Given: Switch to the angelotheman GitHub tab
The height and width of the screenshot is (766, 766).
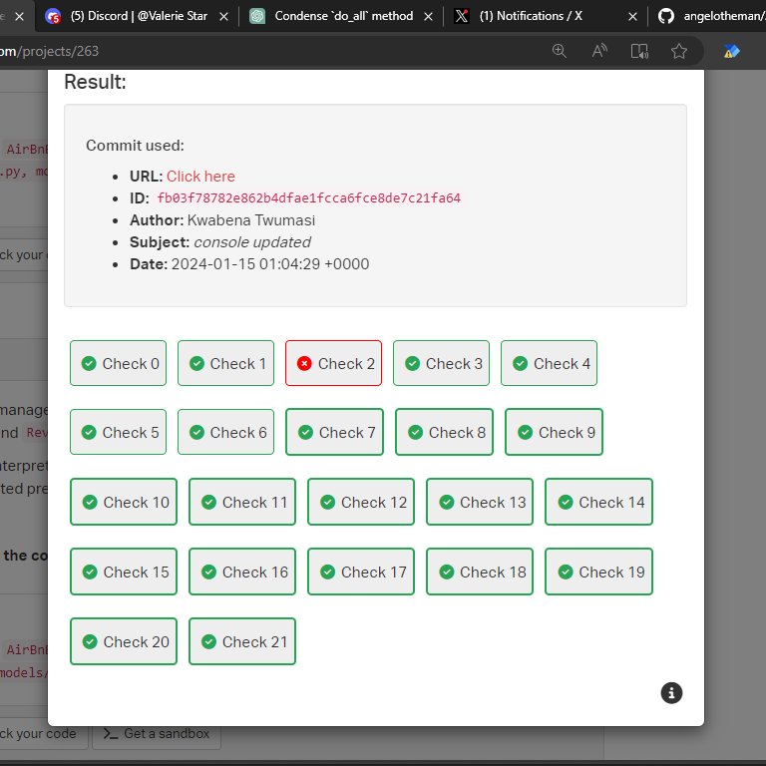Looking at the screenshot, I should tap(711, 16).
